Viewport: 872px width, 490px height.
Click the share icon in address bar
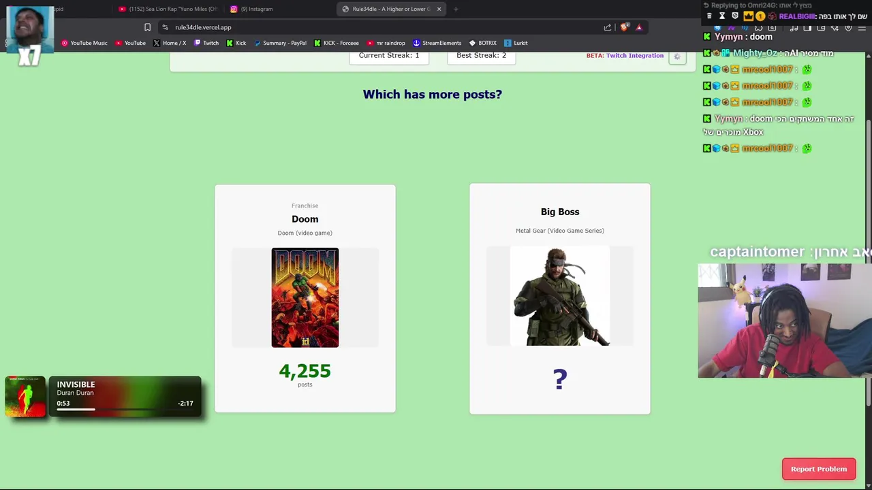tap(608, 27)
